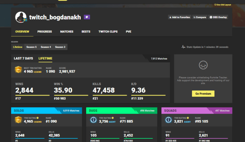Click the Wins rank #17
The width and height of the screenshot is (245, 142).
[x=18, y=99]
